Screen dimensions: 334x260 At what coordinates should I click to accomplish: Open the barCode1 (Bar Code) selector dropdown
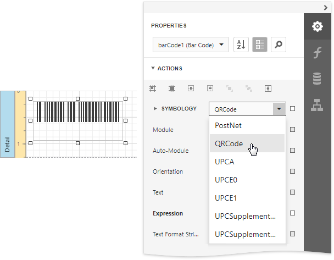(190, 45)
